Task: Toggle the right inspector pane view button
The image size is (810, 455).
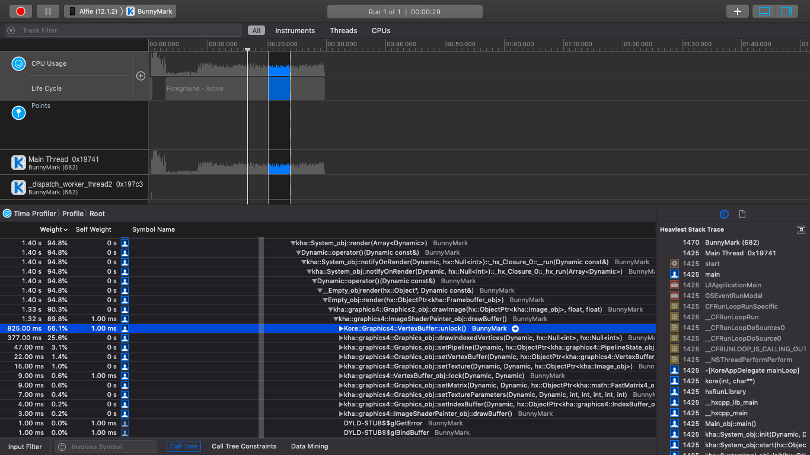Action: [786, 11]
